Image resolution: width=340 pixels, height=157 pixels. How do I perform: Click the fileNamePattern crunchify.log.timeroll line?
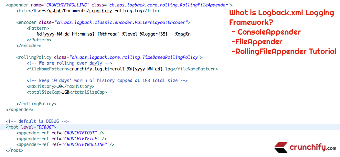122,69
